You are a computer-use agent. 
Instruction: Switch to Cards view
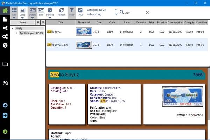pyautogui.click(x=22, y=12)
